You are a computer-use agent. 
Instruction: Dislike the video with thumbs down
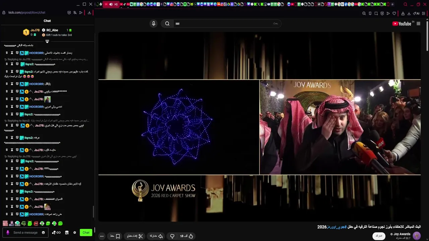pos(172,236)
